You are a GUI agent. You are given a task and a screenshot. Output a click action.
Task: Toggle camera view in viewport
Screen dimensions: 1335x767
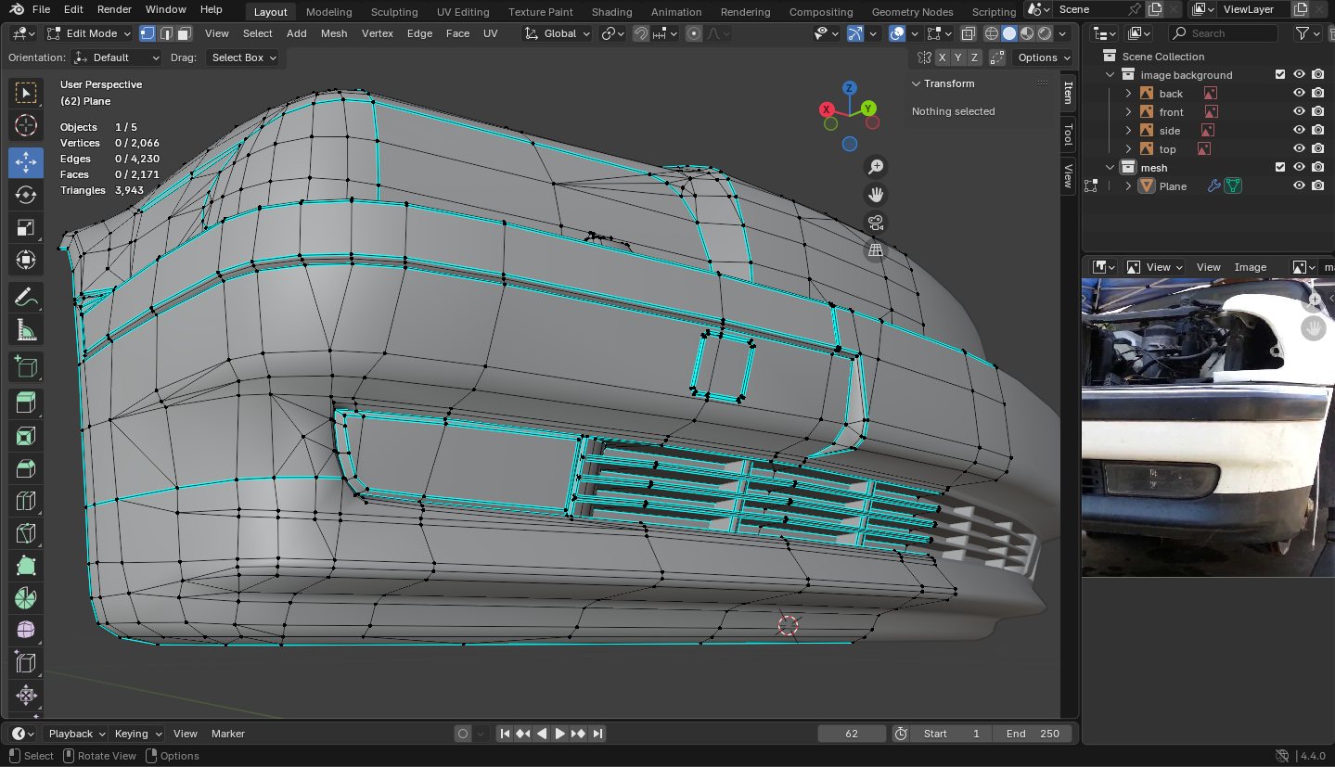coord(875,223)
